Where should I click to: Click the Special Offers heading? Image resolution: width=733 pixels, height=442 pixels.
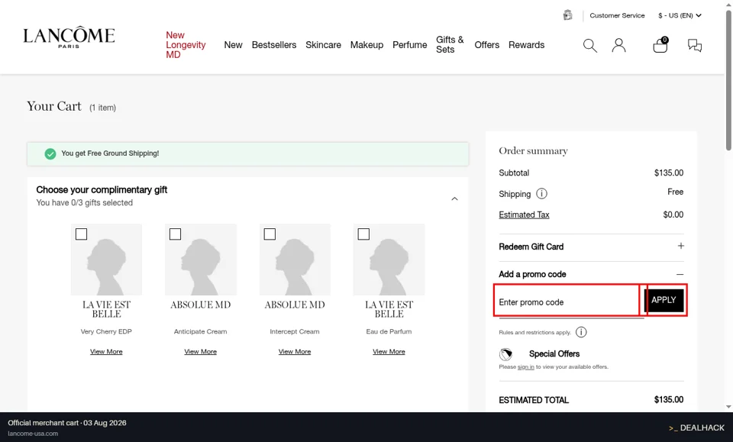coord(554,353)
